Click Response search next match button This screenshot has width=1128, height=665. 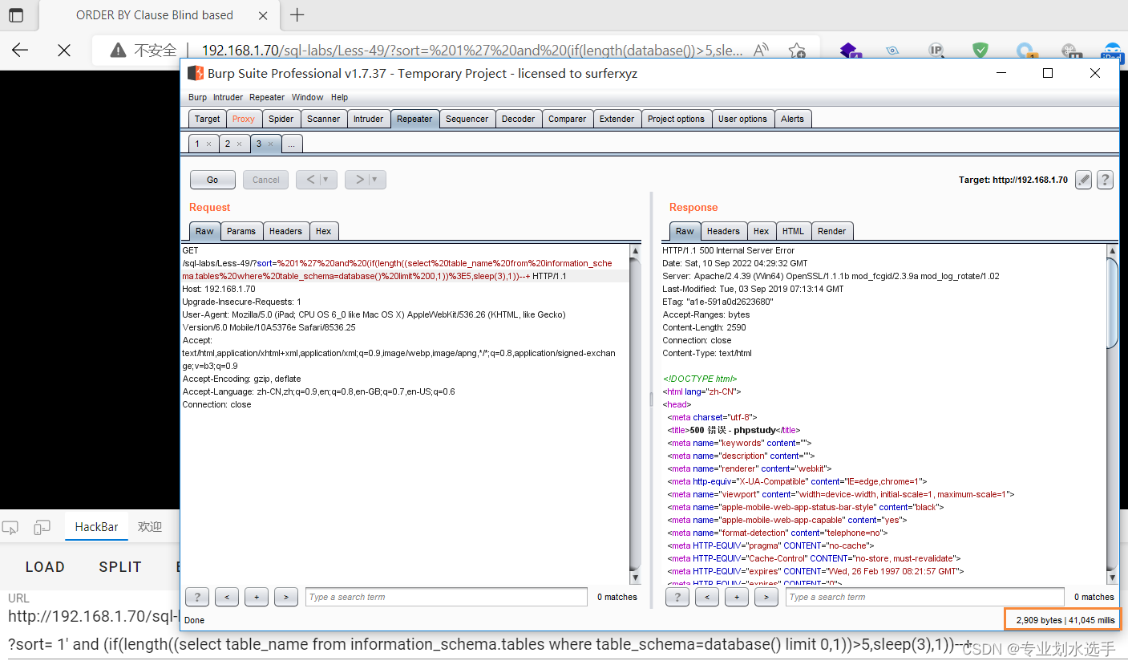click(766, 597)
